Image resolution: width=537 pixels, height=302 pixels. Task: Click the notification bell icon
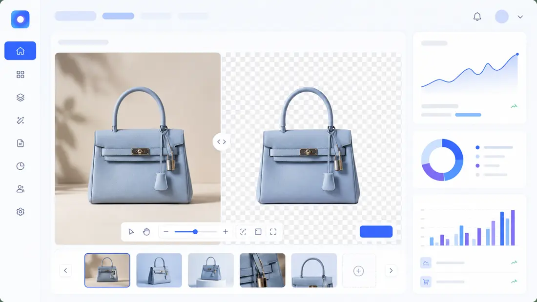pos(477,17)
